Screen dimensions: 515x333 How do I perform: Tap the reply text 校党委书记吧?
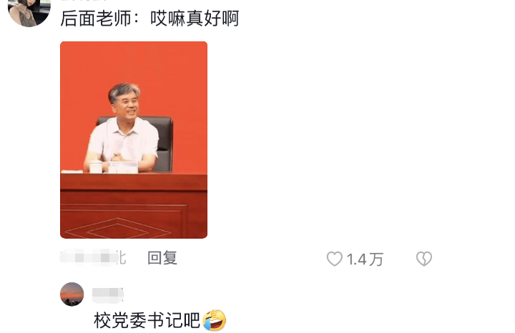coord(147,321)
